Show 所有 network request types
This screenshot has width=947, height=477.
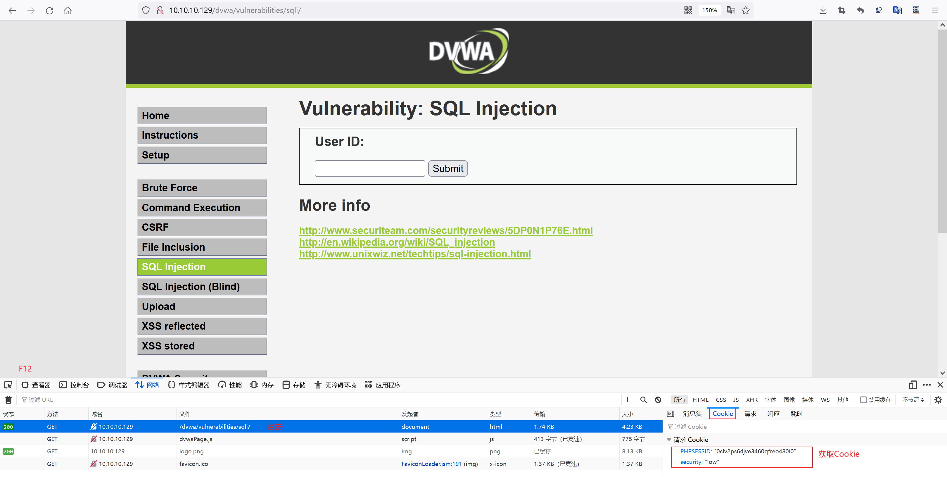[x=679, y=400]
